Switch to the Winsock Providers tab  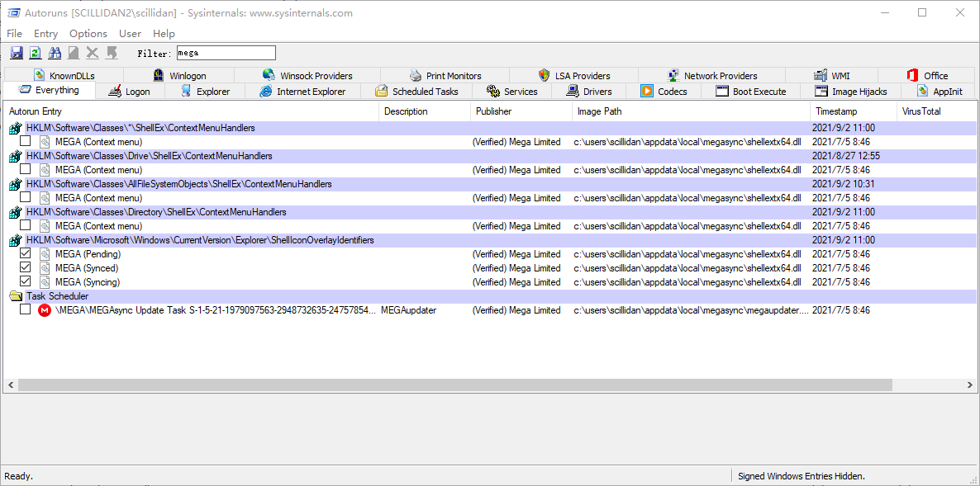[x=307, y=75]
